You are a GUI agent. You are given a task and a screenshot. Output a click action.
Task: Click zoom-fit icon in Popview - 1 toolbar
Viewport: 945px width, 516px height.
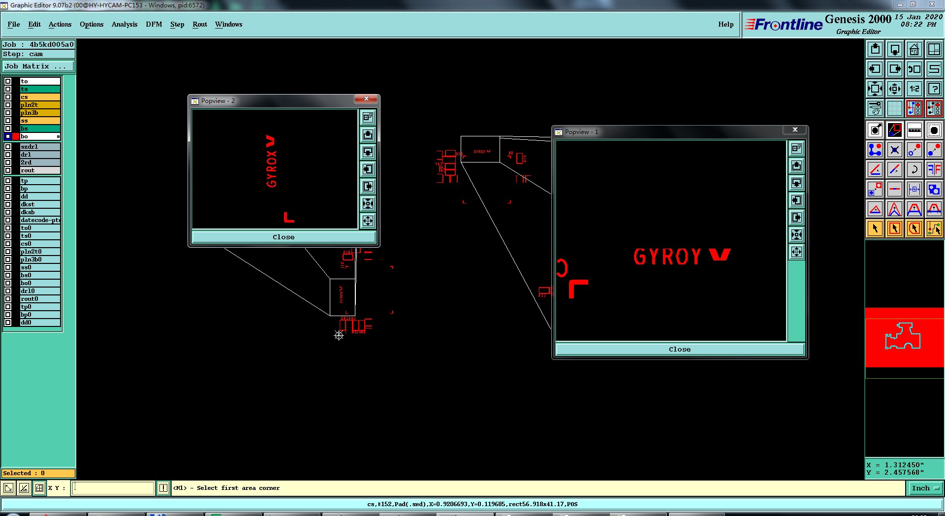(796, 235)
